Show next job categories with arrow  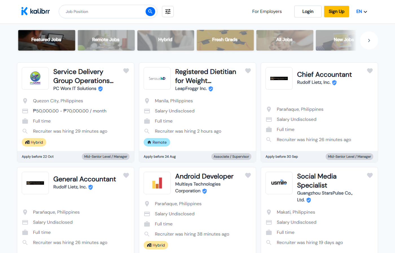click(x=369, y=40)
